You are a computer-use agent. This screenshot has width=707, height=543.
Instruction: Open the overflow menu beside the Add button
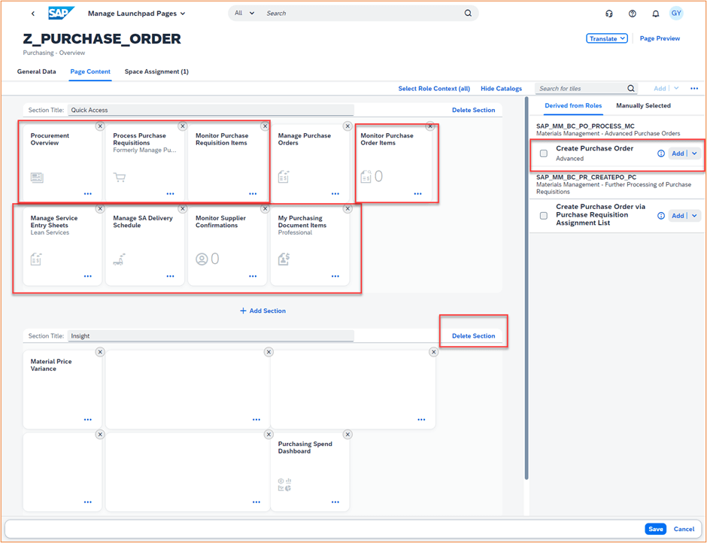(x=694, y=89)
